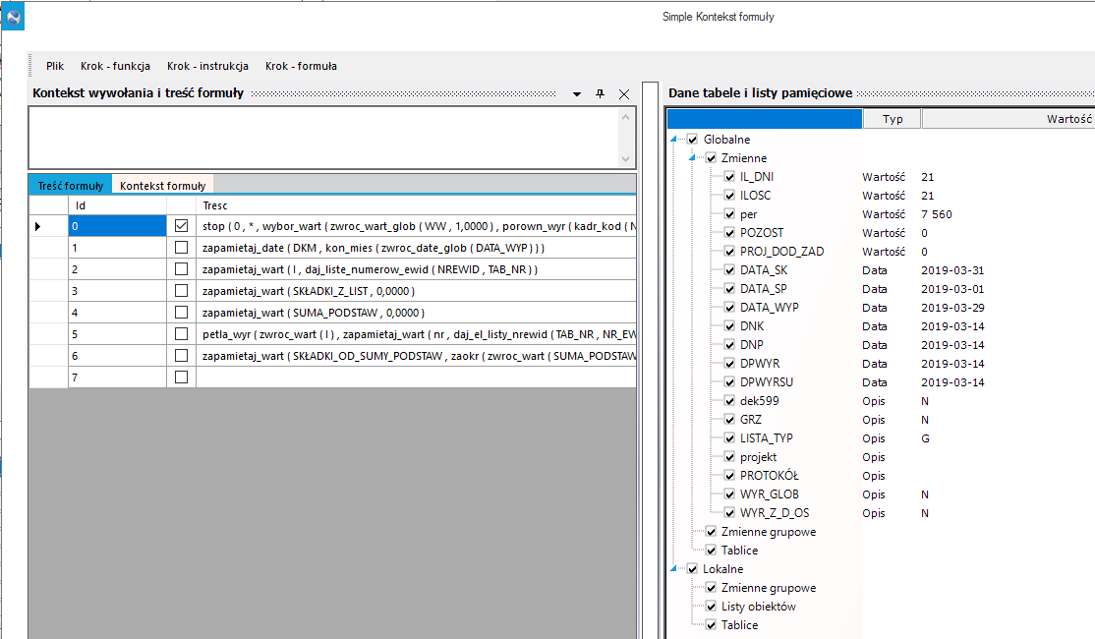Open the panel options dropdown arrow
This screenshot has height=639, width=1095.
click(577, 94)
